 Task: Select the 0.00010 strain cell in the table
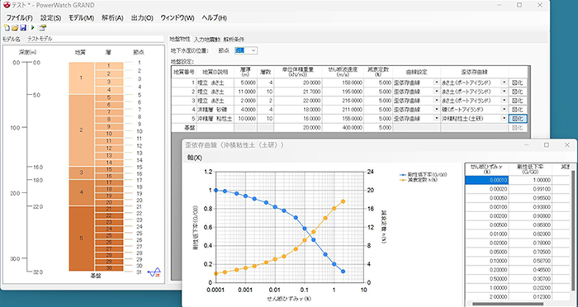tap(486, 180)
